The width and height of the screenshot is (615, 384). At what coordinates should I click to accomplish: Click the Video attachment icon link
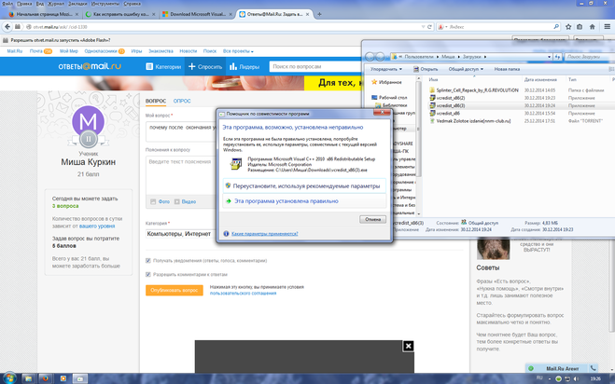(x=185, y=201)
